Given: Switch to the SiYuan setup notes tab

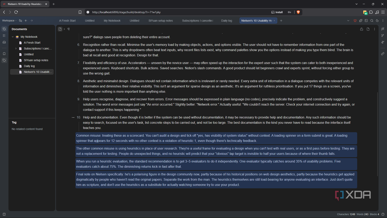Looking at the screenshot, I should [x=160, y=21].
